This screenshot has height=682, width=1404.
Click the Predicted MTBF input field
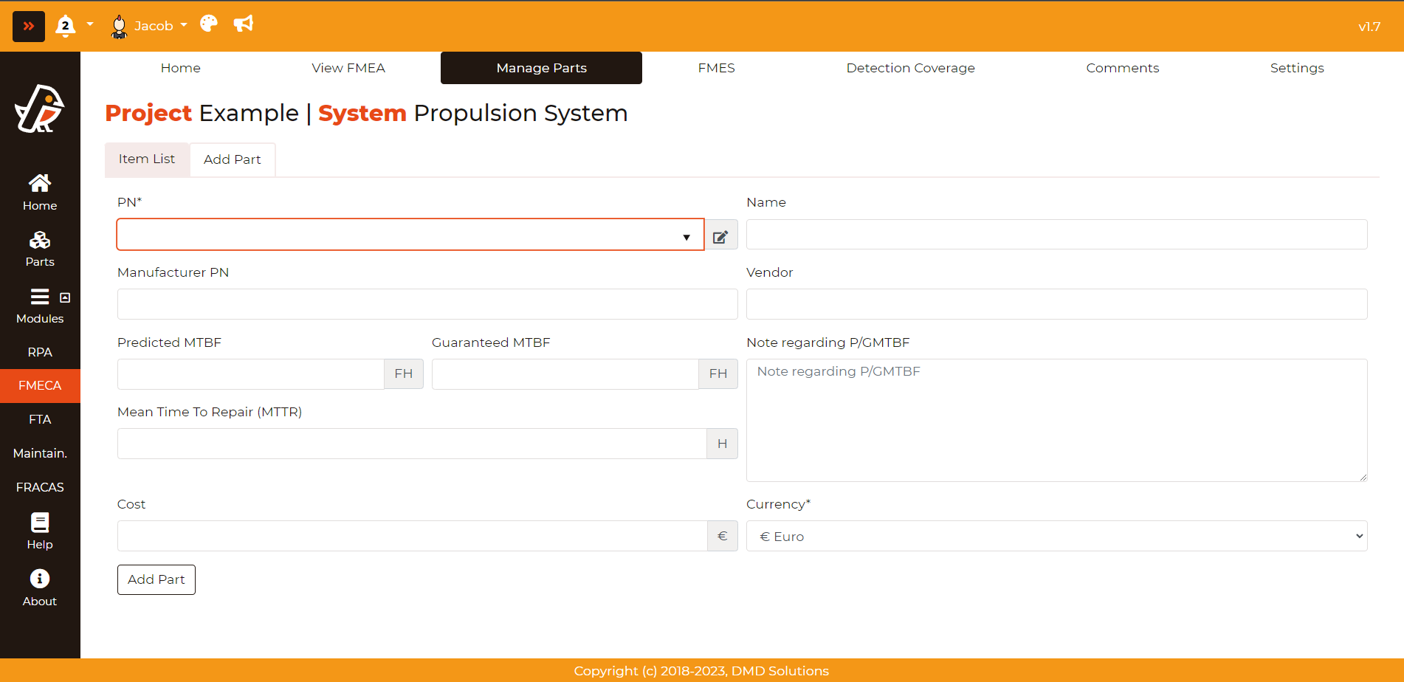(x=250, y=374)
